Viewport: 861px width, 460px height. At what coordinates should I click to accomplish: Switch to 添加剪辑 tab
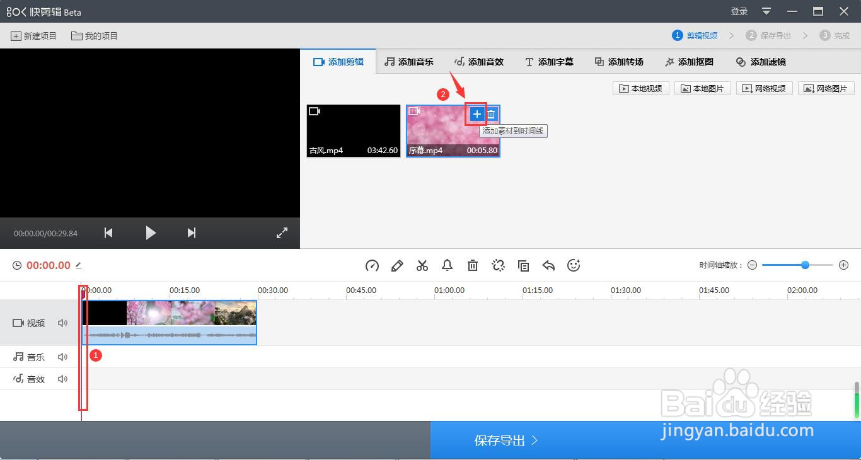point(338,62)
